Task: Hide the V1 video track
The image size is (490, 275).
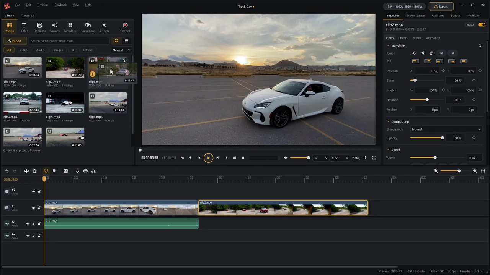Action: 33,208
